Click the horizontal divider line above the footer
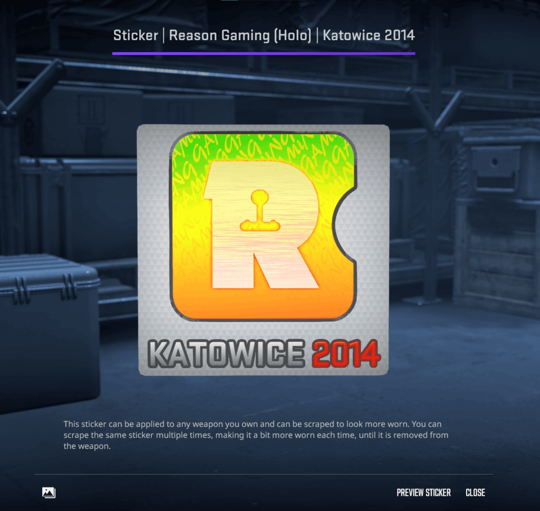540x511 pixels. point(264,474)
